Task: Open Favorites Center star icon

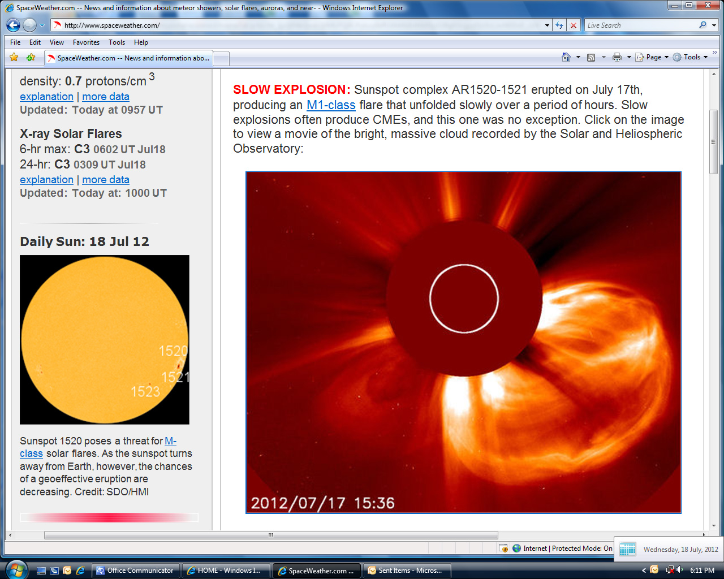Action: (14, 57)
